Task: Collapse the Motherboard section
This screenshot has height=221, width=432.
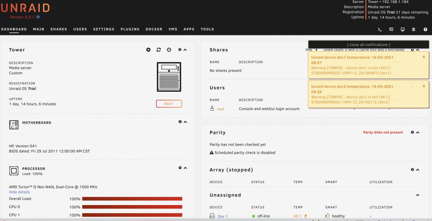Action: [x=185, y=122]
